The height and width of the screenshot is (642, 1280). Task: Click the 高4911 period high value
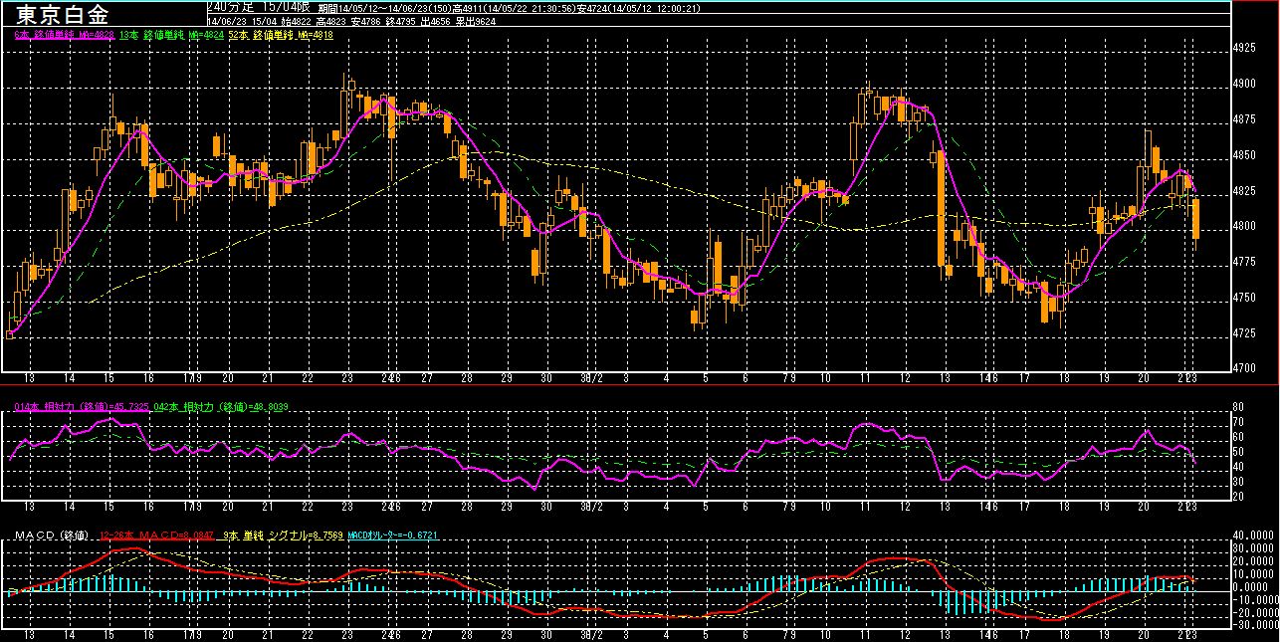(468, 8)
